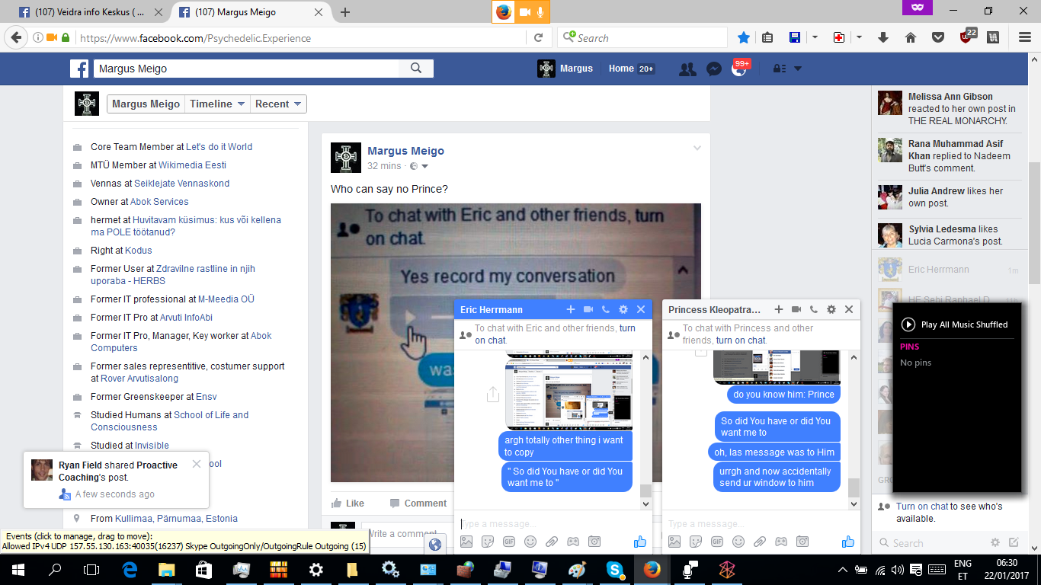Screen dimensions: 1041x585
Task: Open Privacy Shortcuts lock icon
Action: tap(780, 69)
